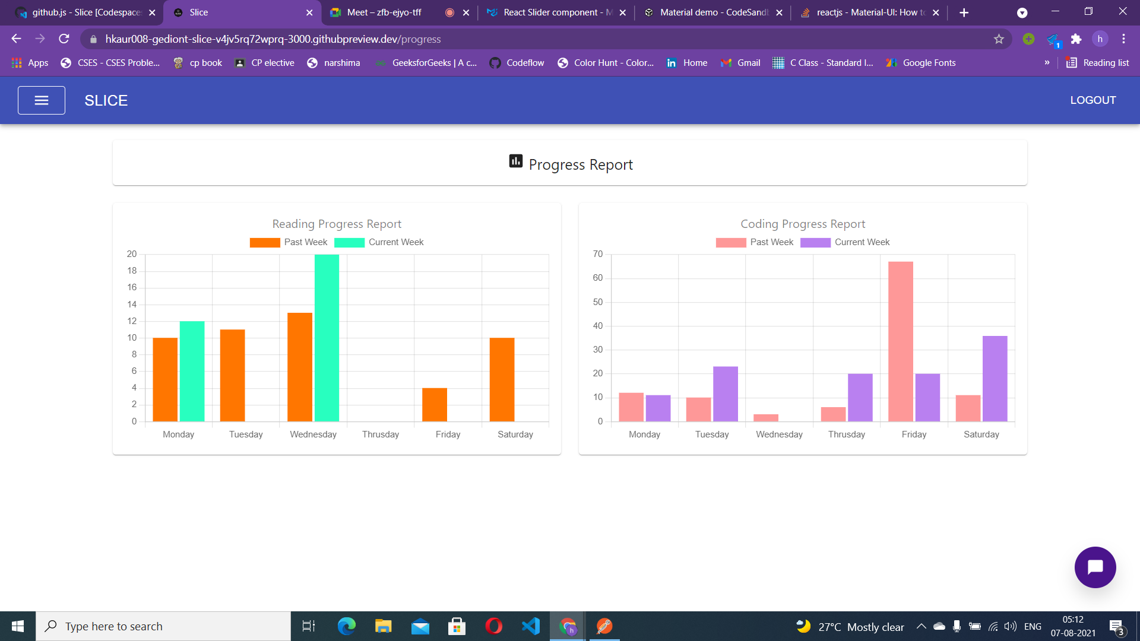Show hidden system tray icons
Viewport: 1140px width, 641px height.
coord(921,626)
